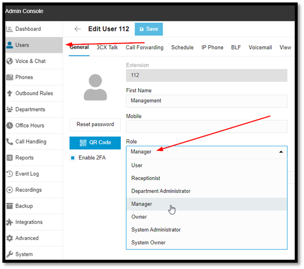Click the Save button
304x269 pixels.
coord(149,29)
